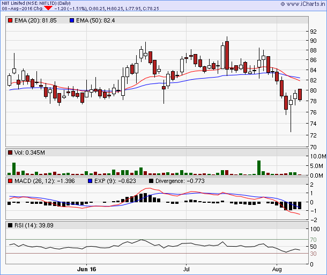Click the 70 price axis label
This screenshot has height=275, width=327.
[313, 147]
